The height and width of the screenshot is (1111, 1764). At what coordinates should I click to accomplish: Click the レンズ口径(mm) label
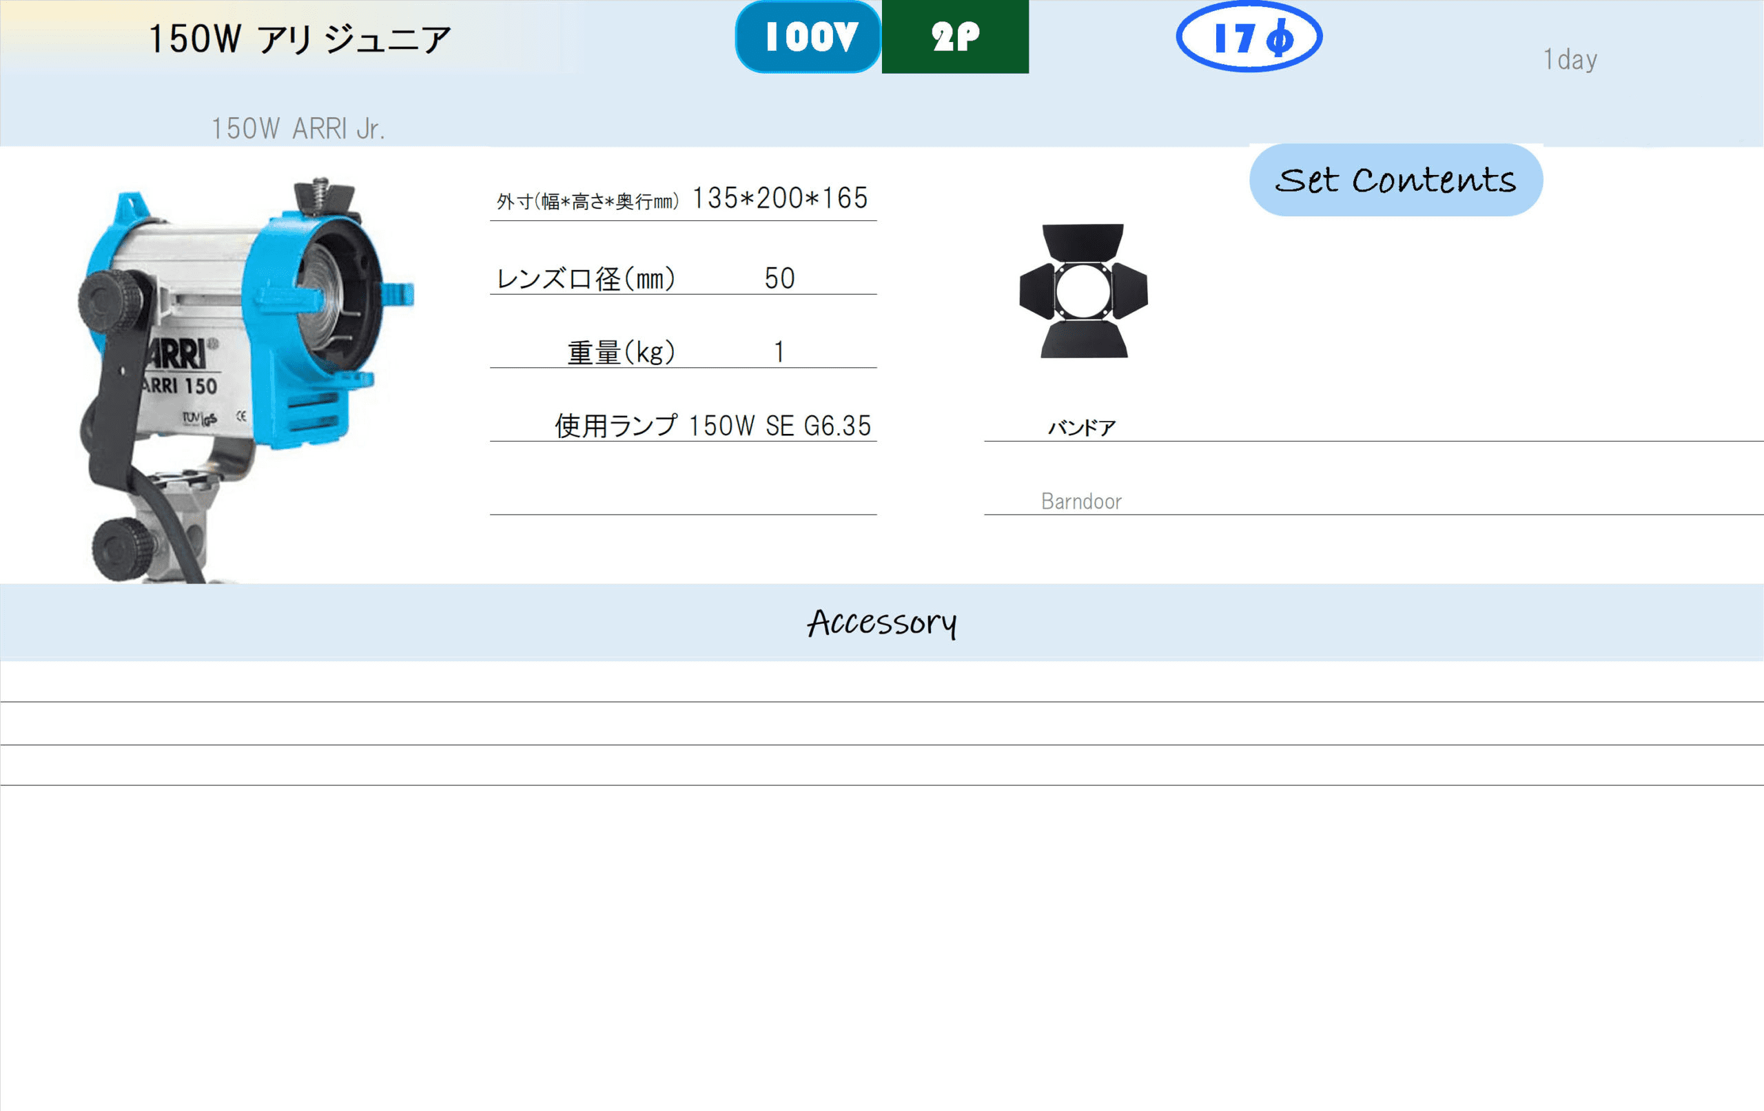pos(586,278)
